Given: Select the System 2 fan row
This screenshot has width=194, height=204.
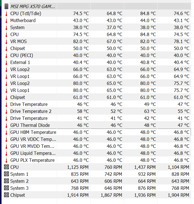Looking at the screenshot, I should [x=96, y=181].
